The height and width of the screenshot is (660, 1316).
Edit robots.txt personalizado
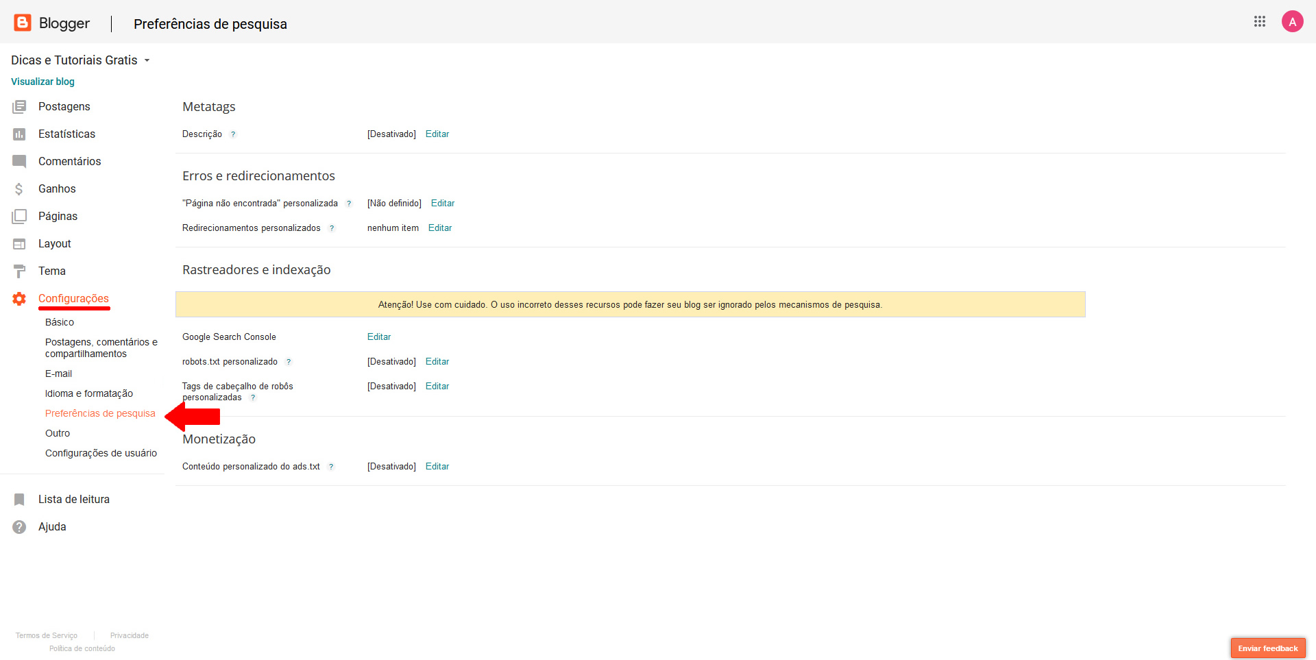[437, 362]
